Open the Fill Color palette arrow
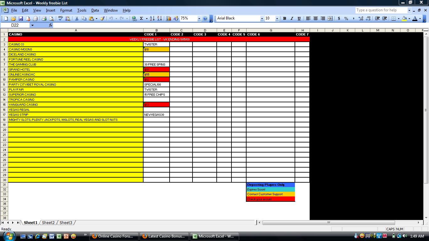429x241 pixels. coord(409,19)
